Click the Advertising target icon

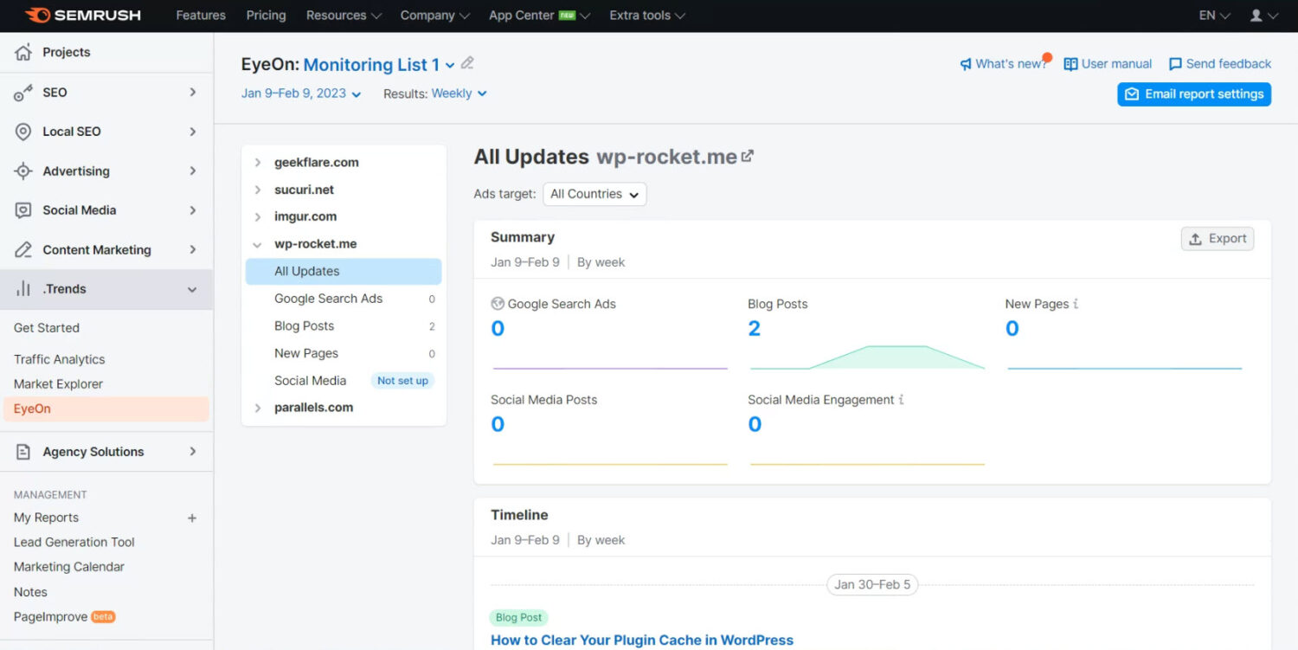(x=23, y=171)
